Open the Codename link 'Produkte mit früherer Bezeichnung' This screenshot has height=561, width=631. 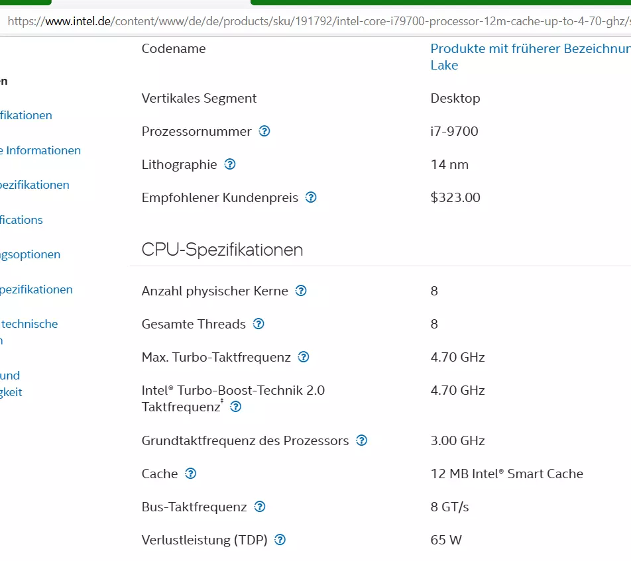point(530,57)
